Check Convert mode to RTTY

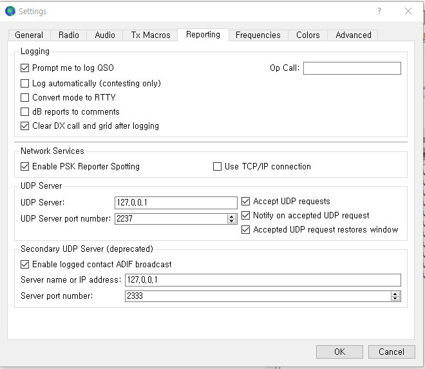coord(25,97)
